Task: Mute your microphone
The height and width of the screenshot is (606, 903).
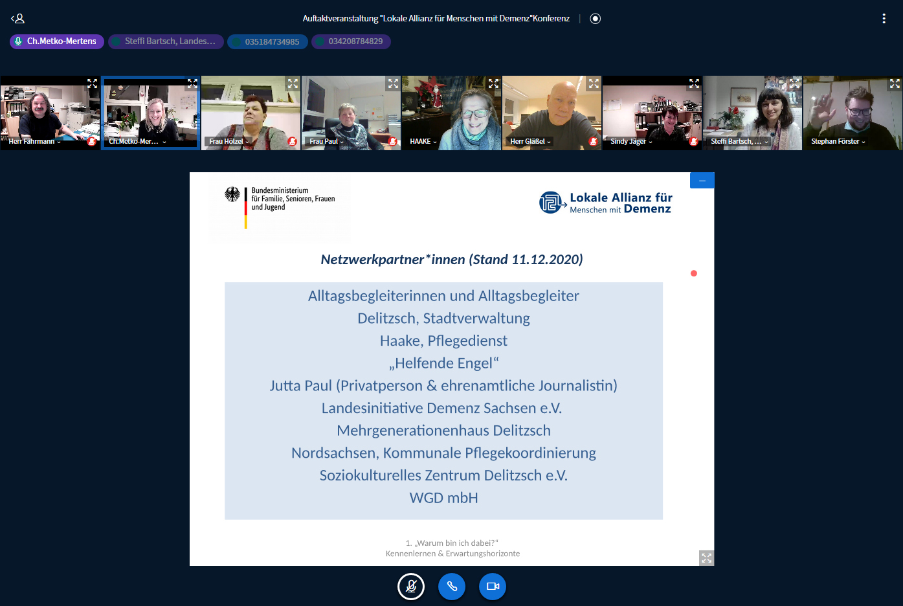Action: pos(411,587)
